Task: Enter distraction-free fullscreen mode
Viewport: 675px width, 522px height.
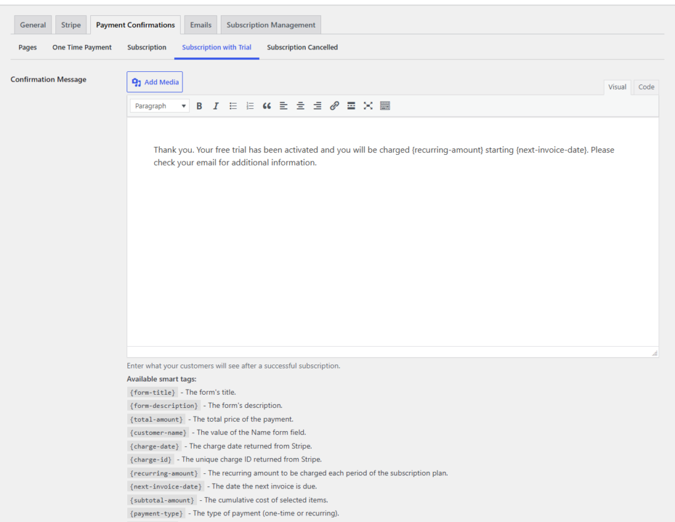Action: tap(368, 106)
